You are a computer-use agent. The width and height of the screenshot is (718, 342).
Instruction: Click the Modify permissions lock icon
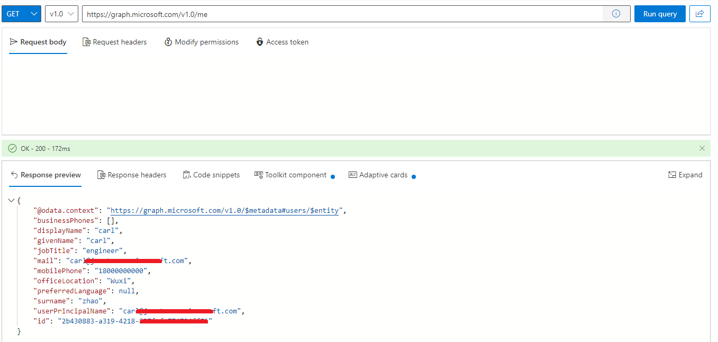click(168, 42)
